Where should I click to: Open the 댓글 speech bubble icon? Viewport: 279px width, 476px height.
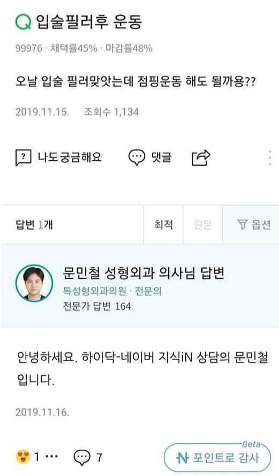pos(137,157)
